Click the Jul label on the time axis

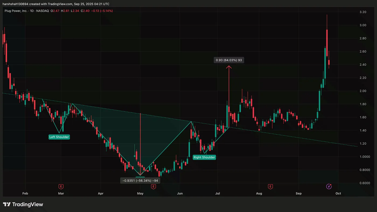click(x=218, y=193)
